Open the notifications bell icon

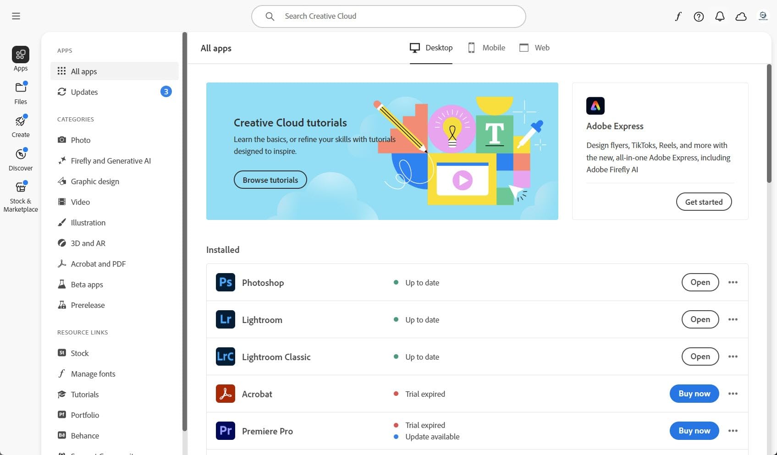[720, 16]
